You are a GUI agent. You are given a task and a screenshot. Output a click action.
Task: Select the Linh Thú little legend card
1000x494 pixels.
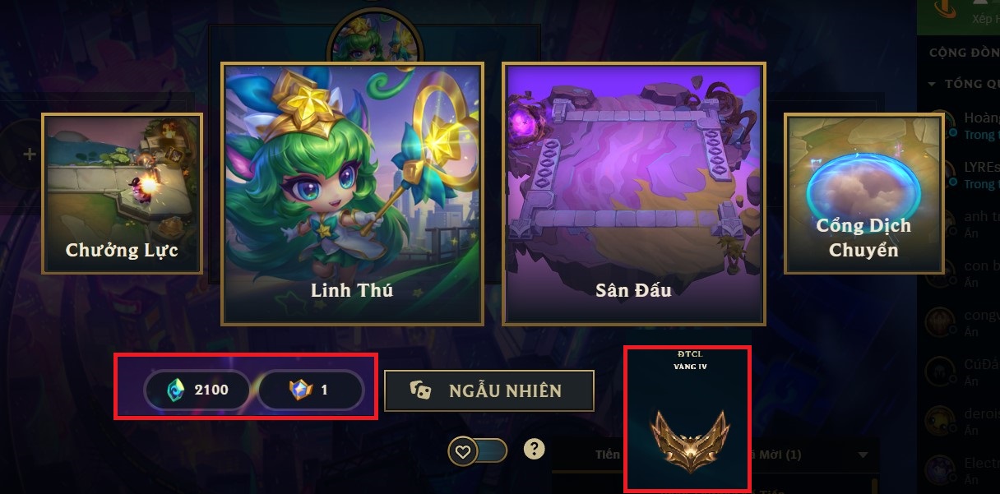(x=352, y=193)
